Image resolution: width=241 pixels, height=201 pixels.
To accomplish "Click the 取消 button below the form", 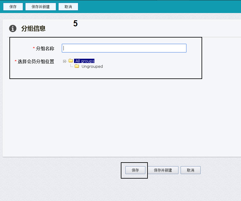I will [190, 170].
